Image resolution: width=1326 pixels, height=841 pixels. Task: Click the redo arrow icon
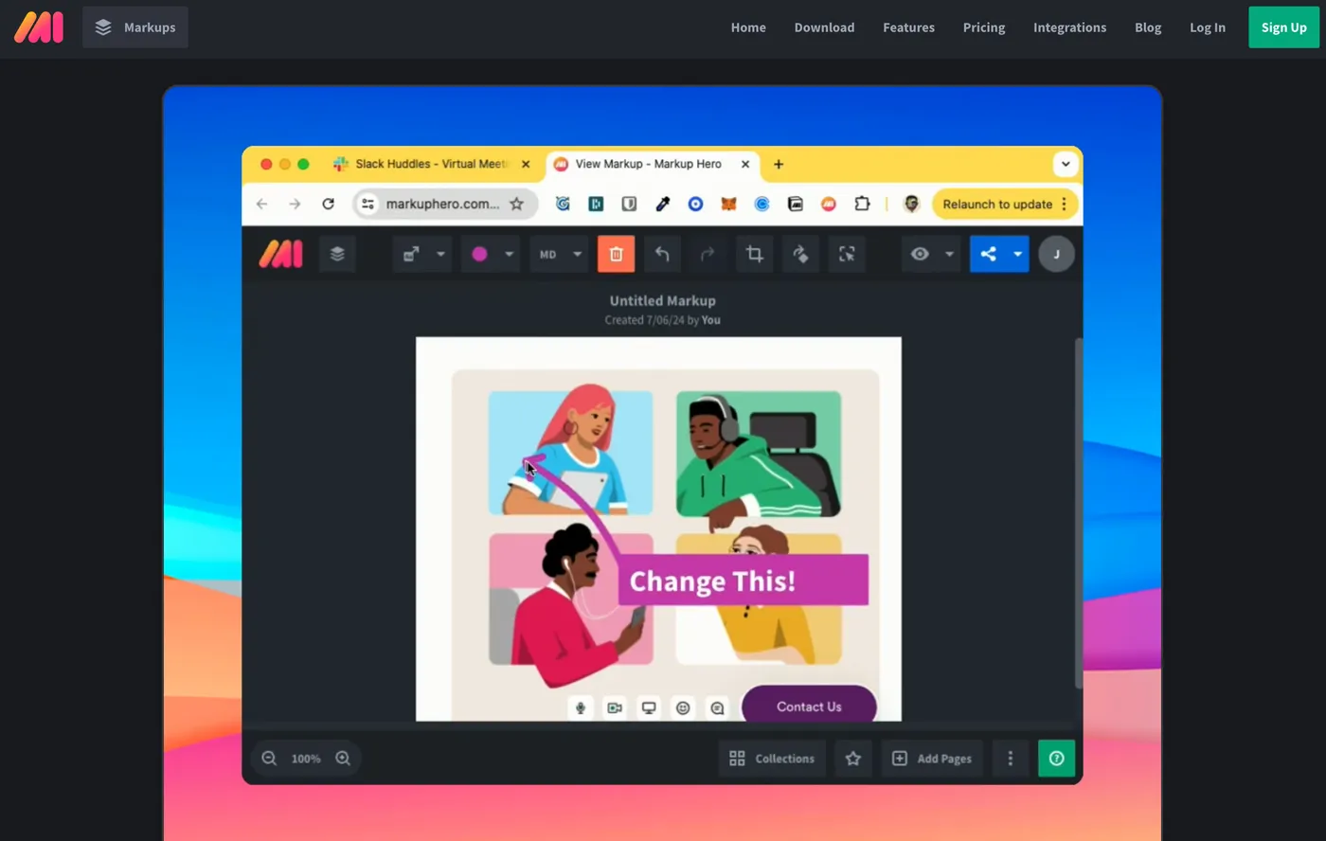tap(708, 254)
